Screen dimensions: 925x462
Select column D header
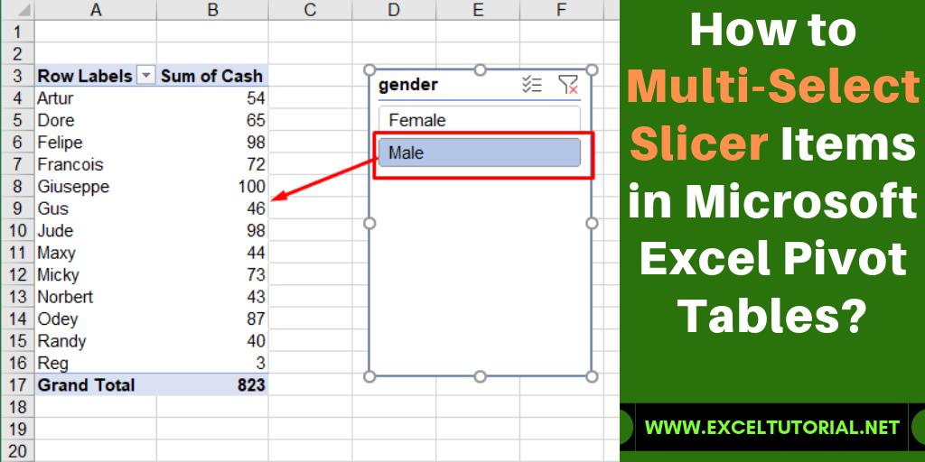[x=394, y=9]
